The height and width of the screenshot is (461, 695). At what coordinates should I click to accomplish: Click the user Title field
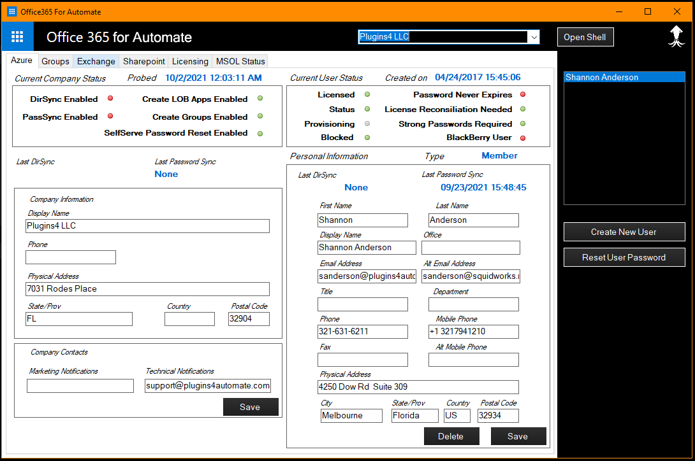363,304
